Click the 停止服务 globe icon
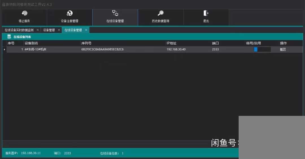The image size is (305, 159). 25,13
